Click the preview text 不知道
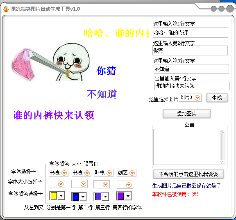The width and height of the screenshot is (236, 220). pos(102,94)
